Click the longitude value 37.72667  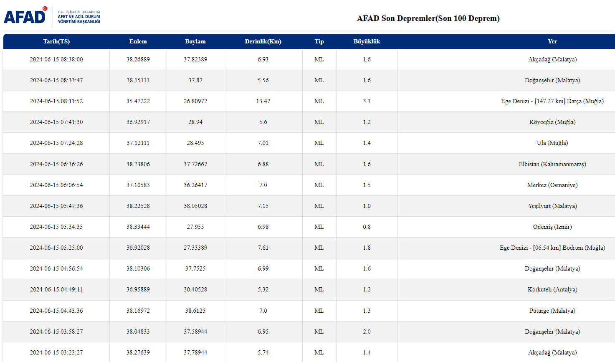(x=195, y=164)
